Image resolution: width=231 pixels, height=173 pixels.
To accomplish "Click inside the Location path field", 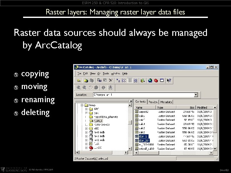I will tap(144, 95).
